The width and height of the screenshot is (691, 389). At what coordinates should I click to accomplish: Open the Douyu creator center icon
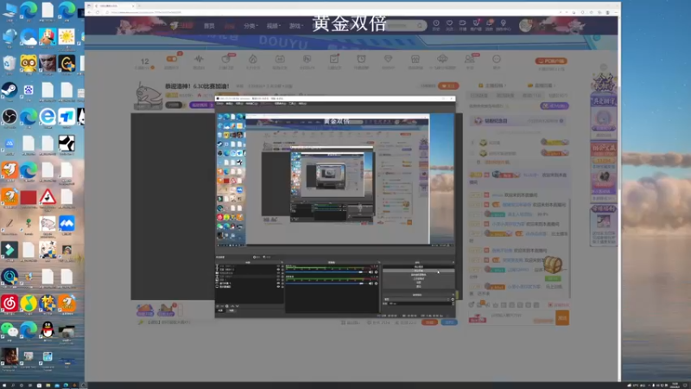click(x=504, y=25)
